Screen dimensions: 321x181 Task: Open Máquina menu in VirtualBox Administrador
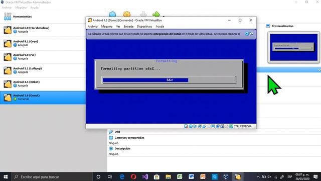tap(21, 8)
